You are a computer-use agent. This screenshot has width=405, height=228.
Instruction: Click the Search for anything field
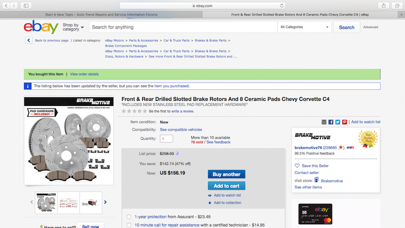183,27
